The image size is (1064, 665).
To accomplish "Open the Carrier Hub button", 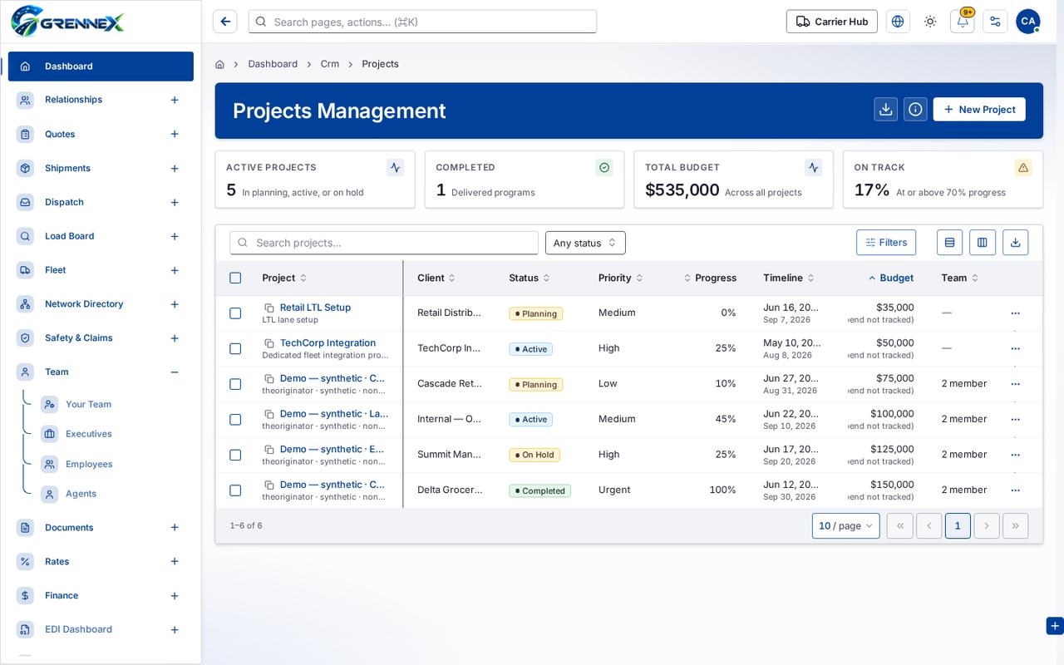I will pos(832,22).
